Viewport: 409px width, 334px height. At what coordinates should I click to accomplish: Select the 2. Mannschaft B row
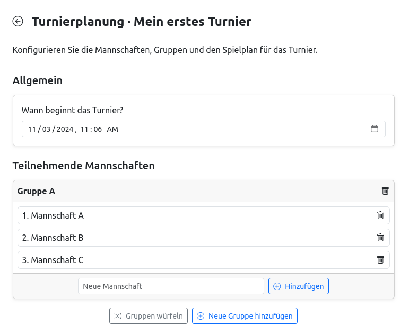tap(204, 238)
